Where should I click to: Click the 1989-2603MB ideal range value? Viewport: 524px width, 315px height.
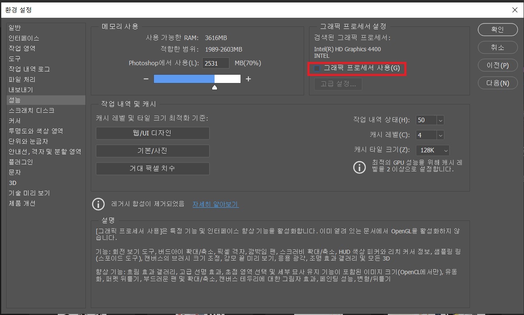pos(223,50)
